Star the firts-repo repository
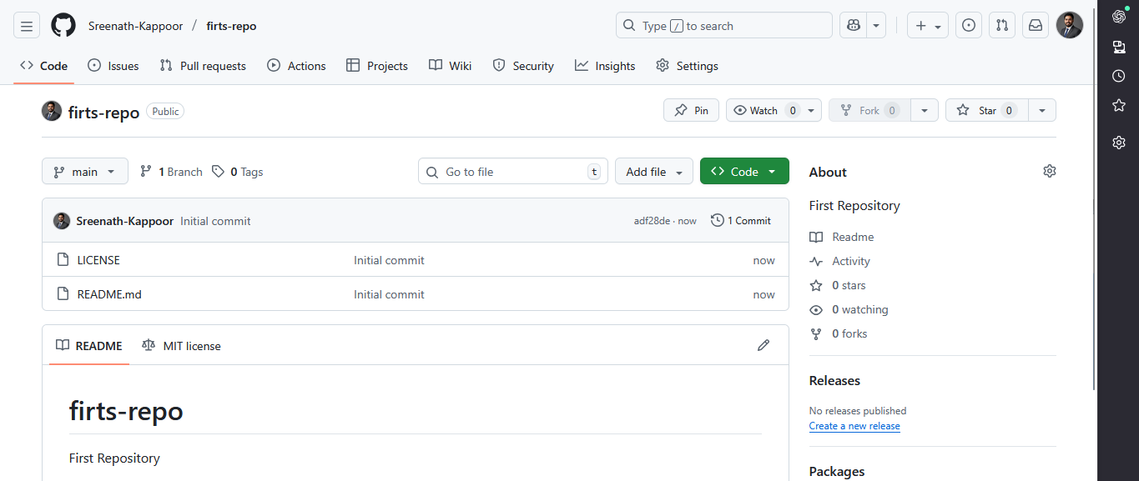Screen dimensions: 1139x481 985,109
